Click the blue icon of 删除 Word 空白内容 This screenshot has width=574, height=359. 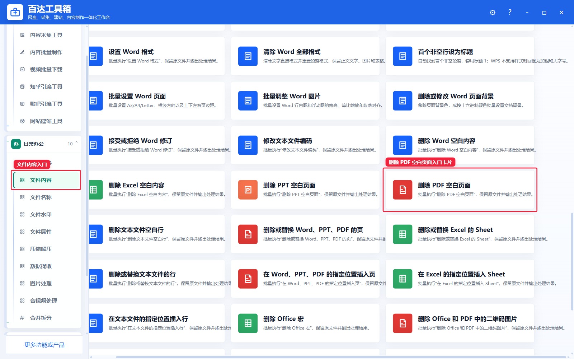point(403,145)
